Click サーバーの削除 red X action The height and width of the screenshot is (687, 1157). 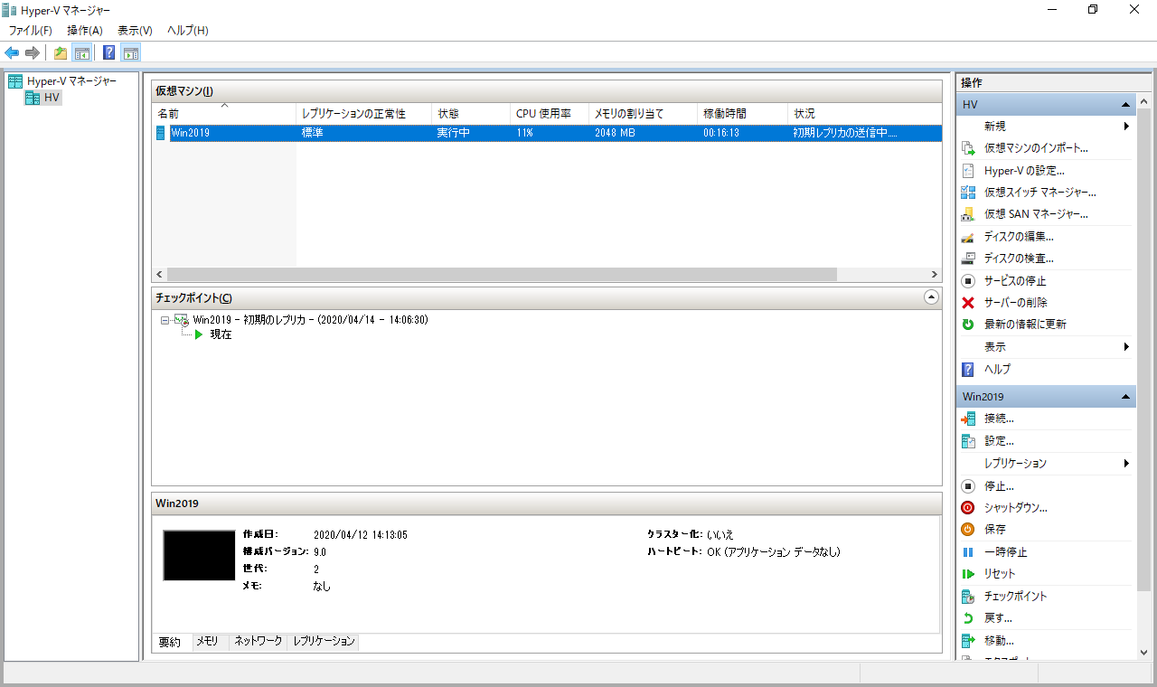click(1016, 302)
